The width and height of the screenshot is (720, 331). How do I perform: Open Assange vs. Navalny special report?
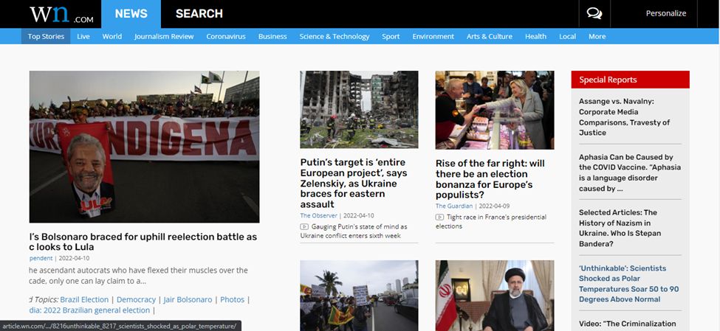(x=625, y=117)
